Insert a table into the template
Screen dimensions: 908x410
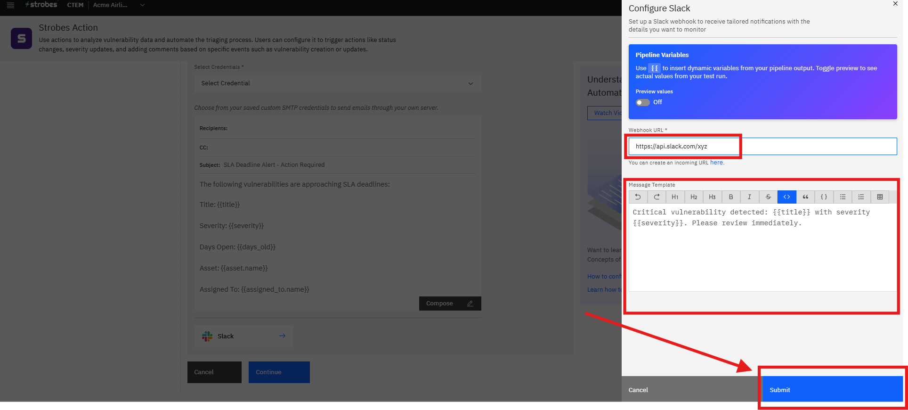point(880,197)
